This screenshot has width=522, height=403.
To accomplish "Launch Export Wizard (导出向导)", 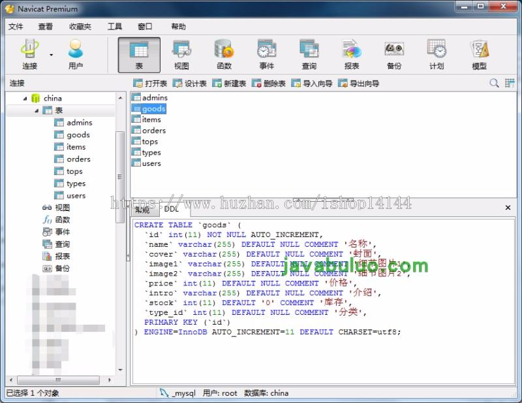I will click(x=358, y=84).
